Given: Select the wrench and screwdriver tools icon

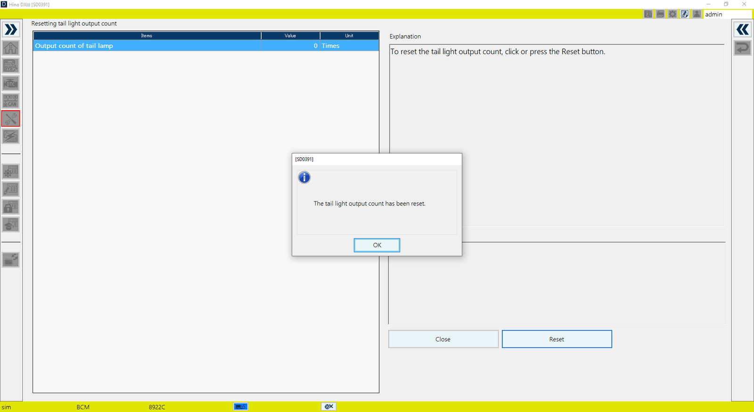Looking at the screenshot, I should coord(11,119).
